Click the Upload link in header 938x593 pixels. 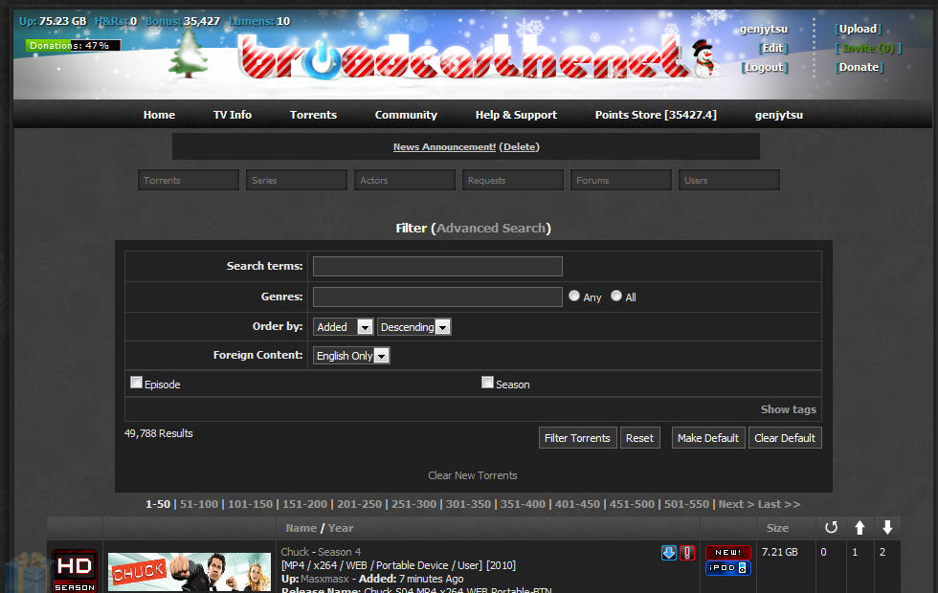pos(858,29)
